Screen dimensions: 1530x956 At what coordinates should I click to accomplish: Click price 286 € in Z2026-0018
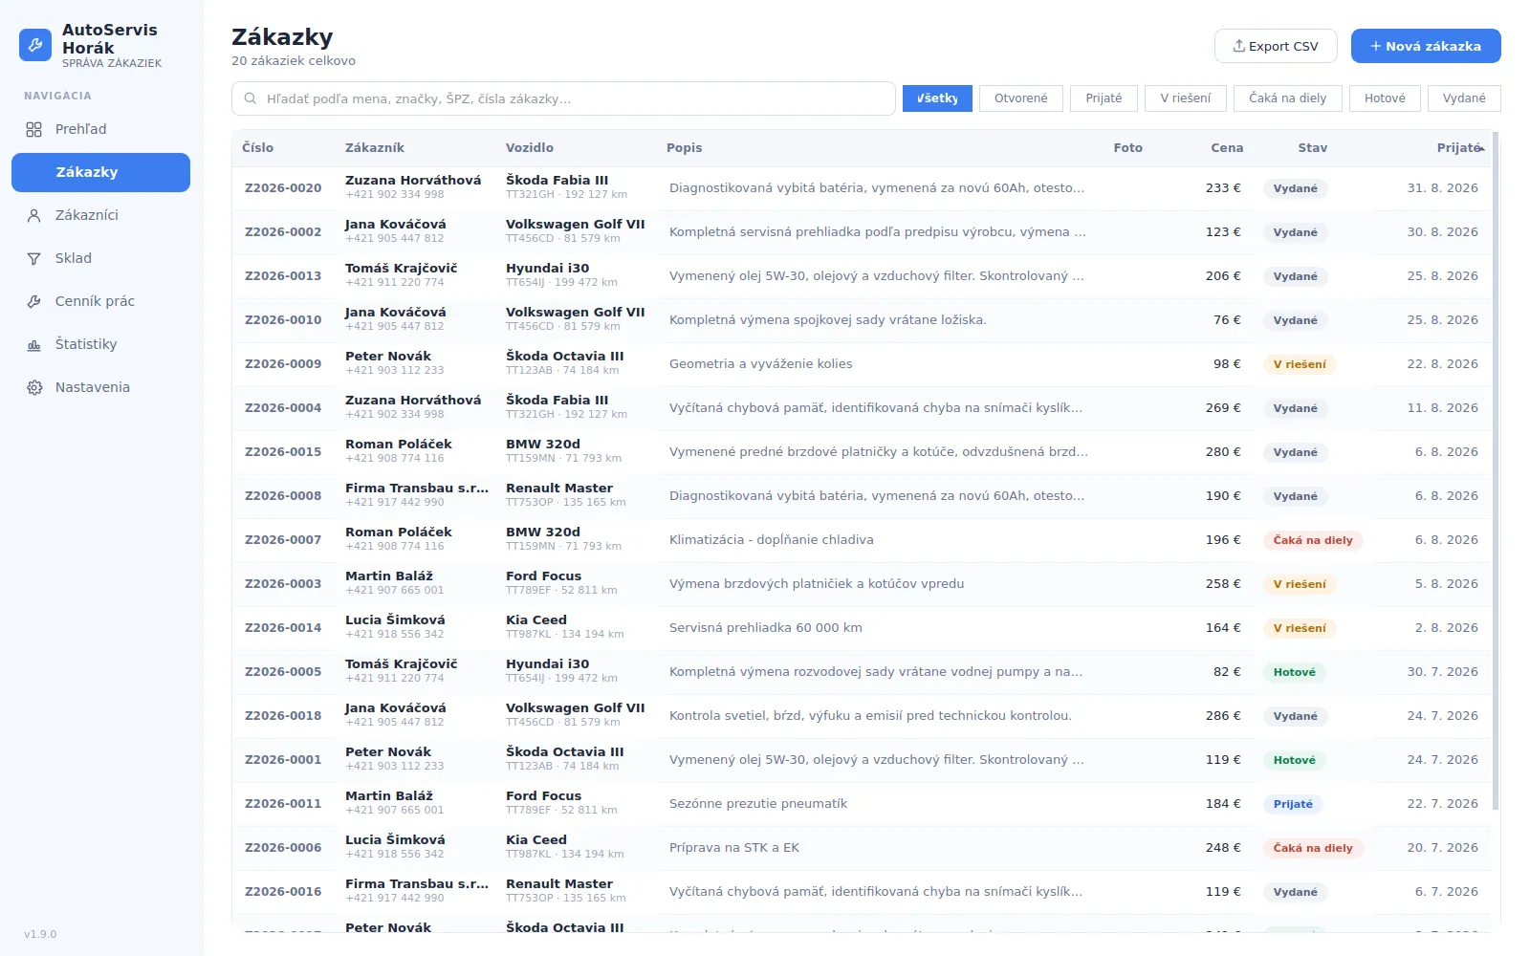click(x=1223, y=716)
